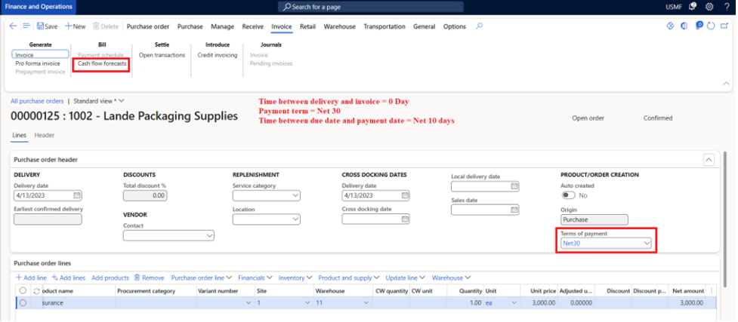Viewport: 738px width, 322px height.
Task: Open the Unit dropdown in the ea cell
Action: coord(514,302)
